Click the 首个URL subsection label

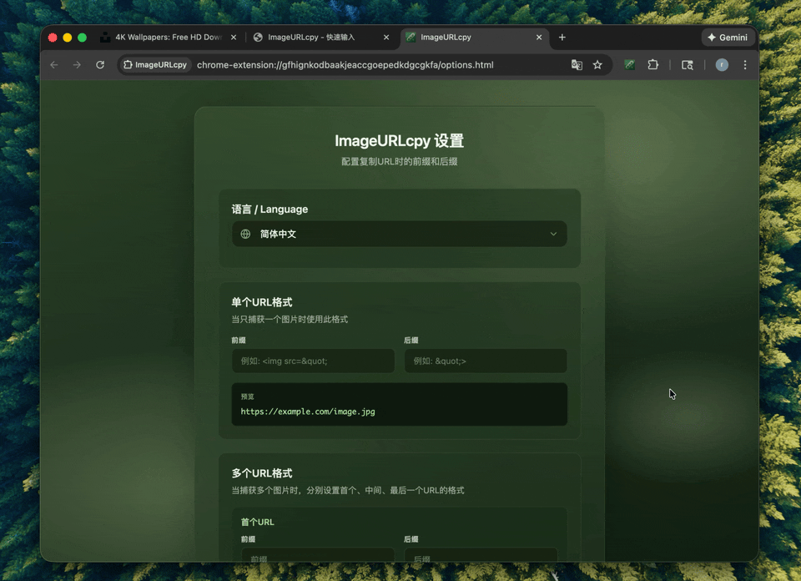[258, 522]
